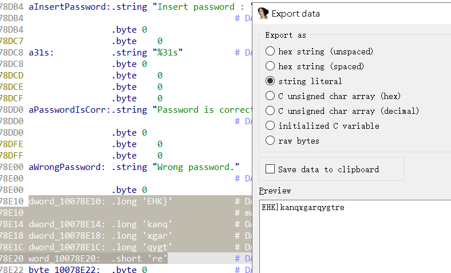Click address 78DCD in the listing

click(x=11, y=76)
